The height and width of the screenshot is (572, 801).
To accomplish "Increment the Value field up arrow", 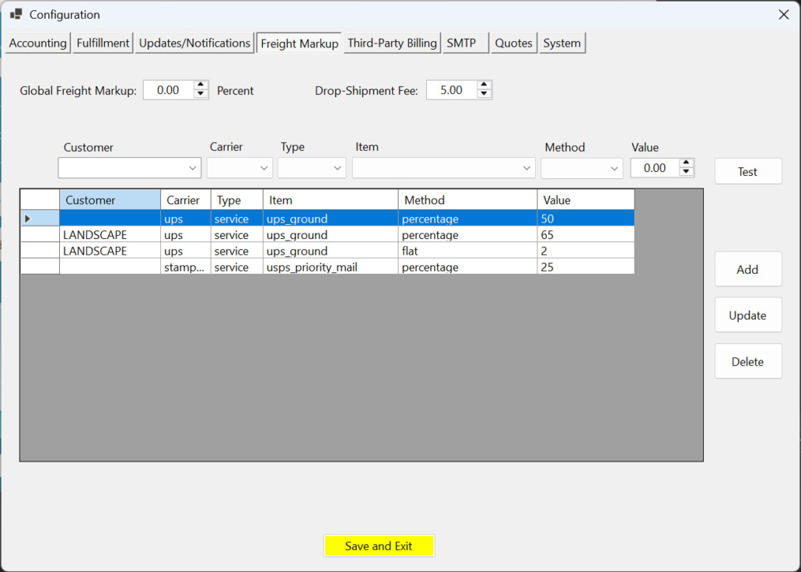I will 687,163.
